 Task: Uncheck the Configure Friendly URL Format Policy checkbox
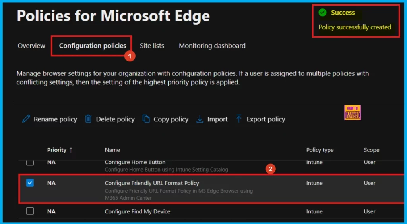30,183
